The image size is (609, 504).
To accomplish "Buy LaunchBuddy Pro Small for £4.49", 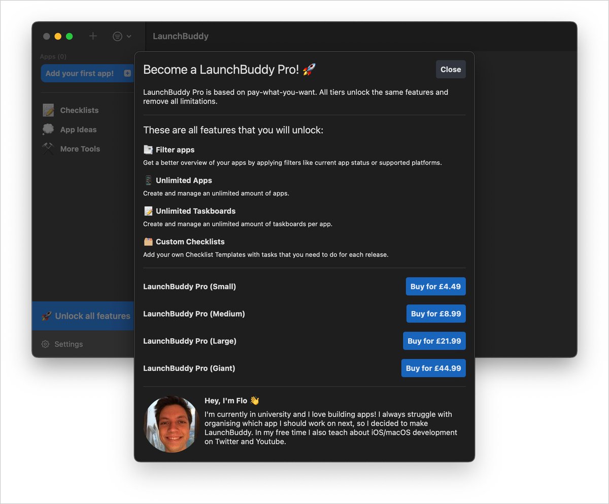I will pos(435,286).
